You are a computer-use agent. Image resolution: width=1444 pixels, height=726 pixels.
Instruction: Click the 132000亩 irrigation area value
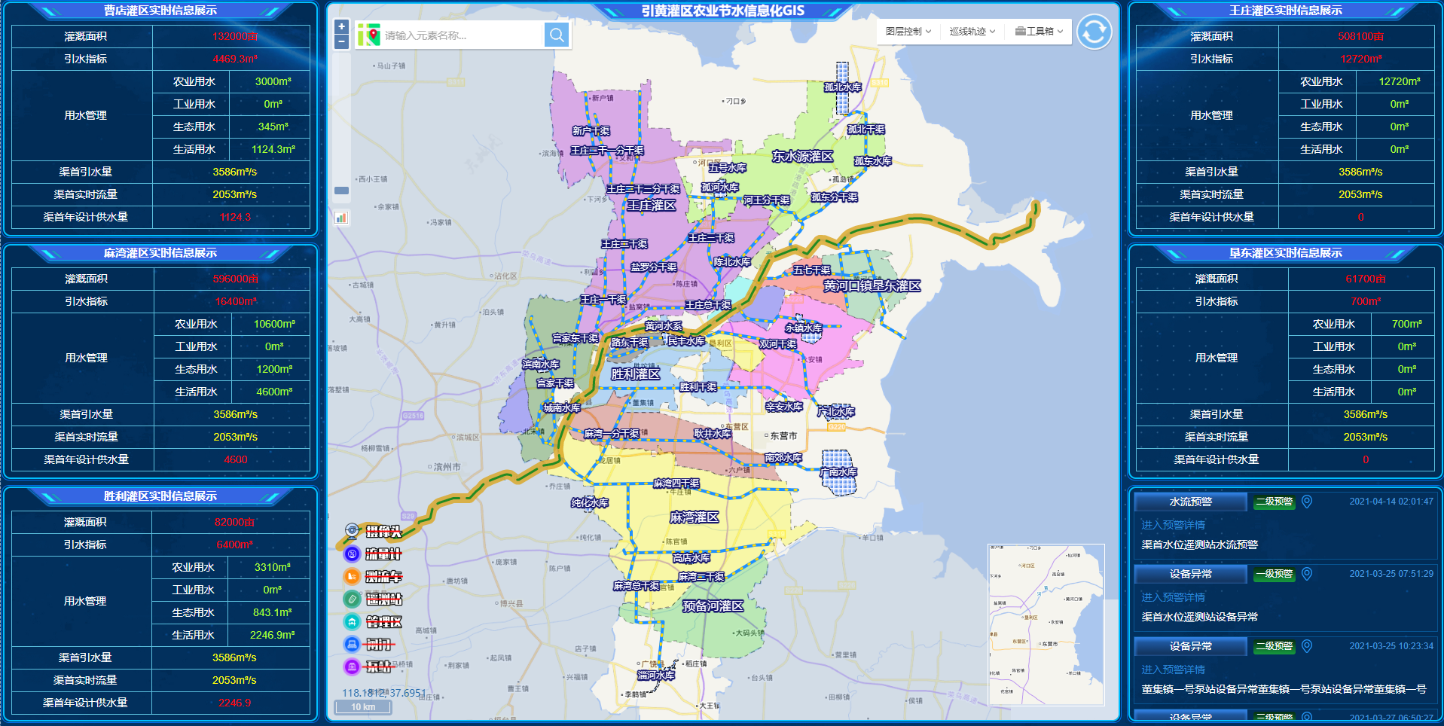tap(235, 36)
